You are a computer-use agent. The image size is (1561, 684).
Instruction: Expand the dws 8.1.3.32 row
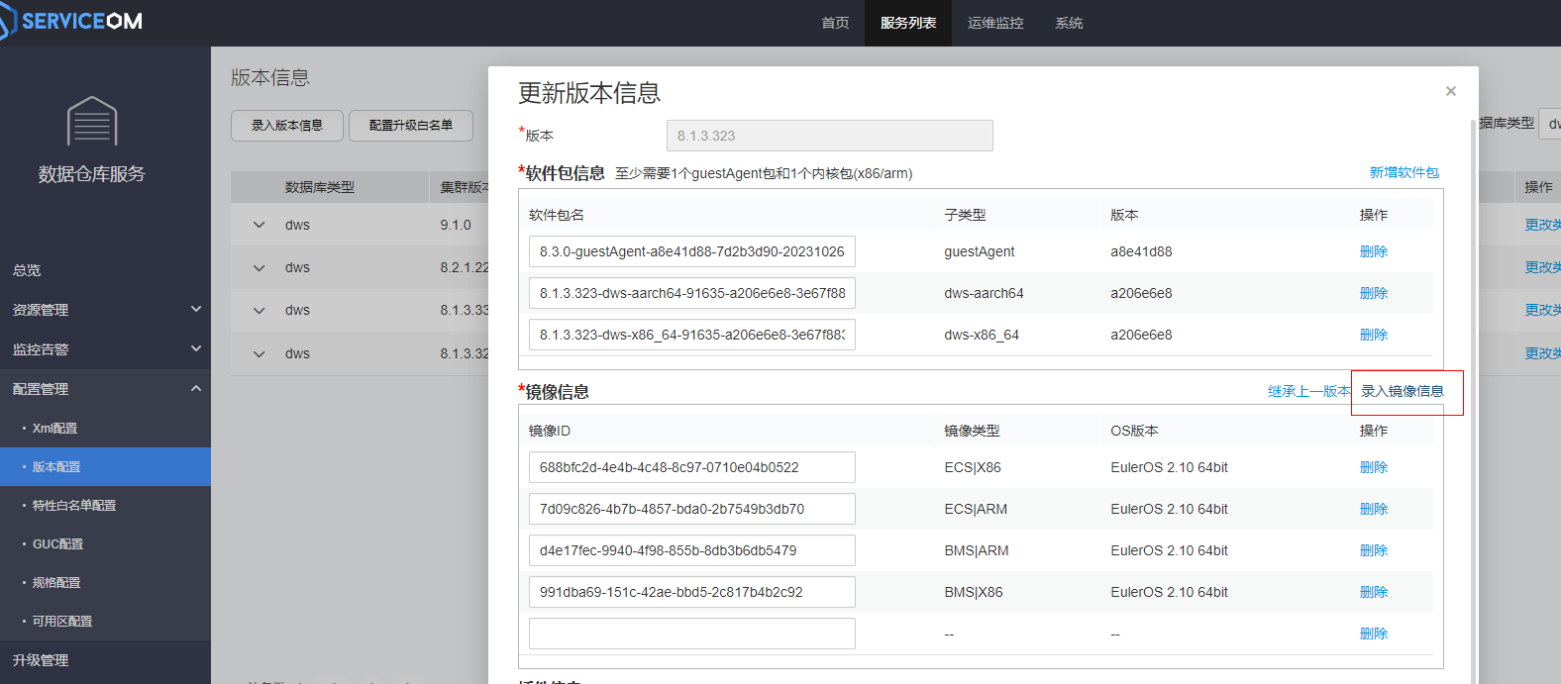click(x=260, y=353)
